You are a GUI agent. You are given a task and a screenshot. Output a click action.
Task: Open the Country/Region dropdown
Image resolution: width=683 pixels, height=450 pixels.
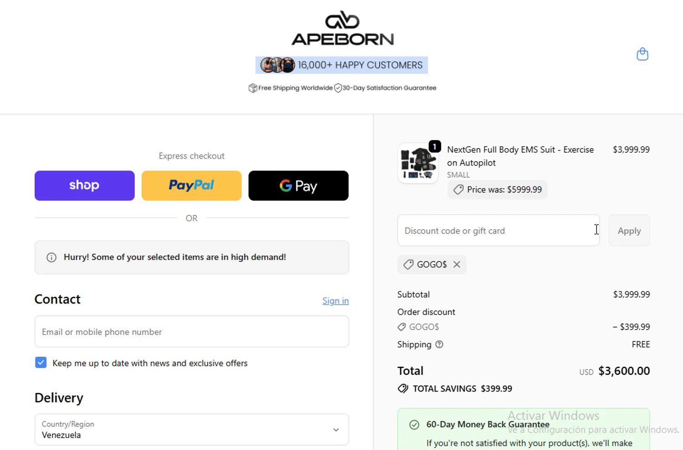click(192, 430)
